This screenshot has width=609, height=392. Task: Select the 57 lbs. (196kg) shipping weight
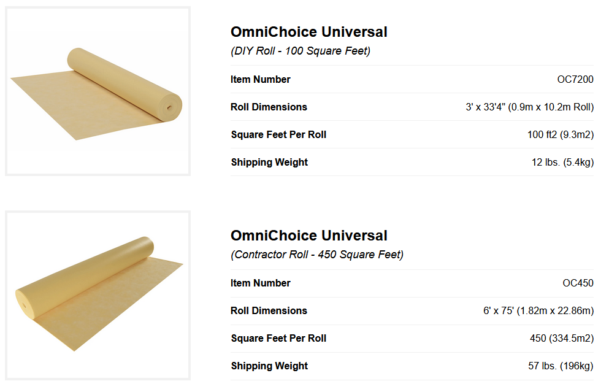(561, 366)
